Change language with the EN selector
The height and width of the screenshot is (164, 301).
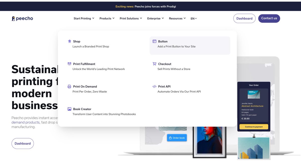click(194, 19)
